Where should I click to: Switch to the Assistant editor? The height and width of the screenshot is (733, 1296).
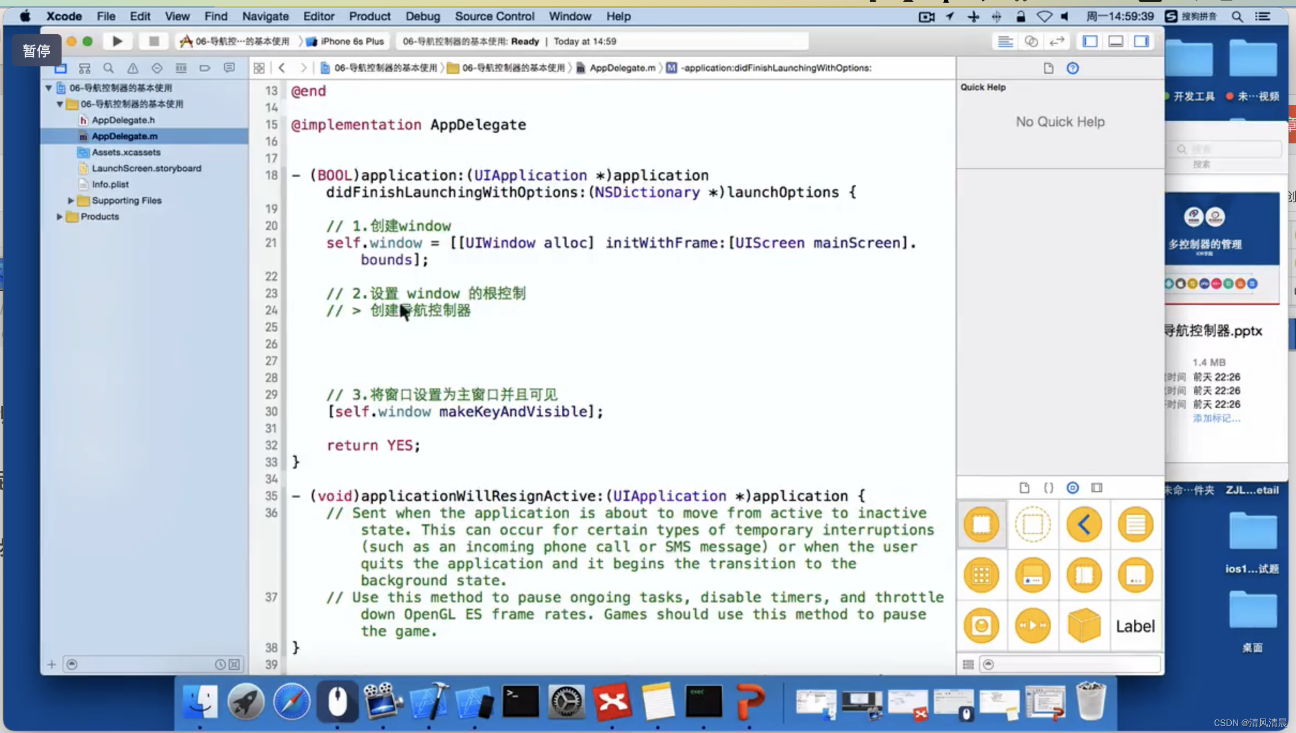point(1031,41)
